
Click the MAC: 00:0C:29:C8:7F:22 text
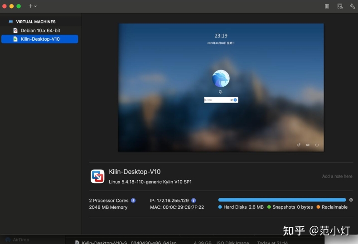(x=177, y=207)
